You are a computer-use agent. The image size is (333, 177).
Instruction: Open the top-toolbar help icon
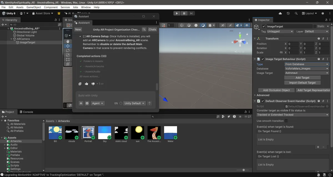click(x=323, y=13)
